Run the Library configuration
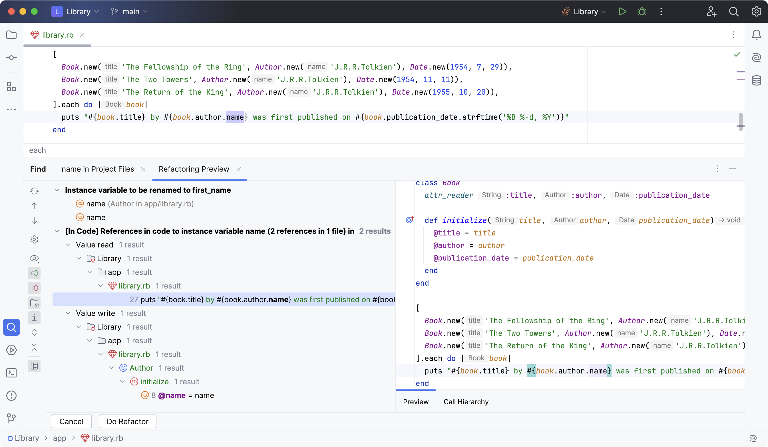The height and width of the screenshot is (447, 768). click(x=622, y=11)
